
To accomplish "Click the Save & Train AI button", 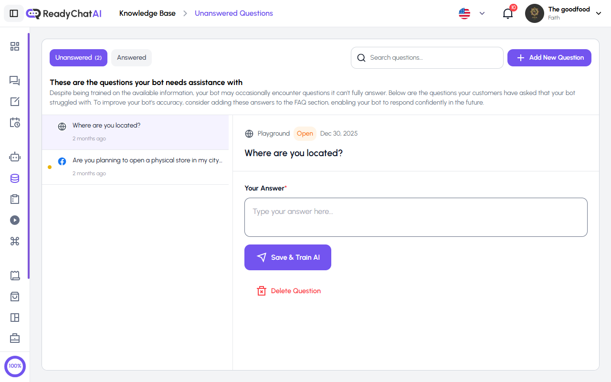I will (x=287, y=257).
